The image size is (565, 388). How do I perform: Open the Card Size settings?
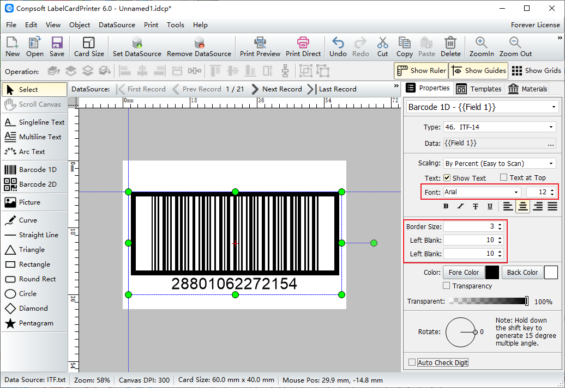pos(89,47)
